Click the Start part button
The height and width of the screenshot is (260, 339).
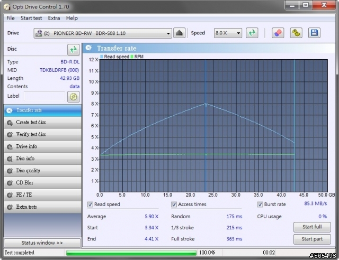pyautogui.click(x=312, y=239)
